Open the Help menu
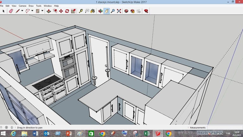The height and width of the screenshot is (137, 243). [x=56, y=6]
